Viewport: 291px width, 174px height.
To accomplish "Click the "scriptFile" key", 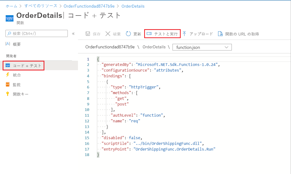I will point(115,144).
